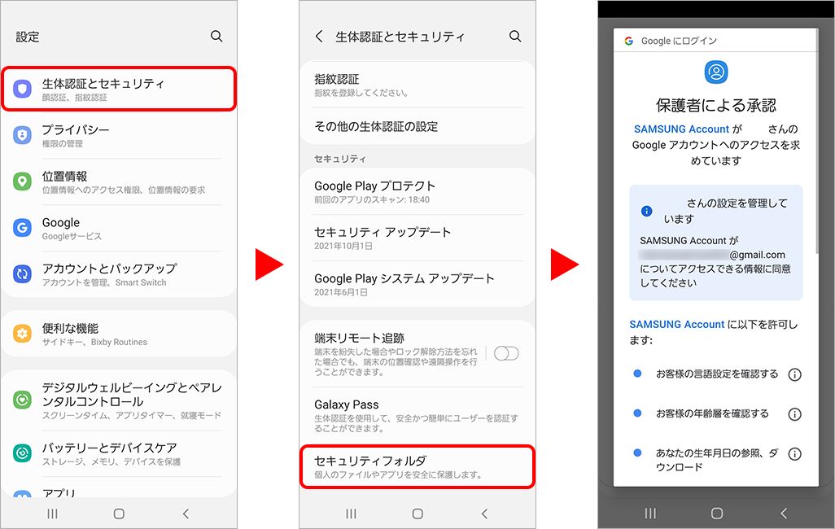The height and width of the screenshot is (529, 835).
Task: Tap the プライバシー shield icon
Action: [x=22, y=135]
